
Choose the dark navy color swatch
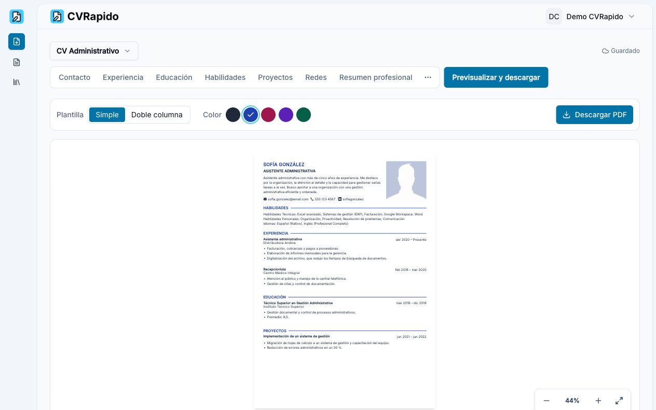pos(233,115)
